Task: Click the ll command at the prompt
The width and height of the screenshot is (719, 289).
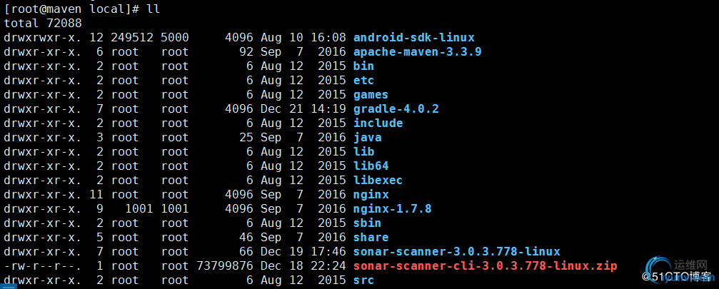Action: [153, 9]
